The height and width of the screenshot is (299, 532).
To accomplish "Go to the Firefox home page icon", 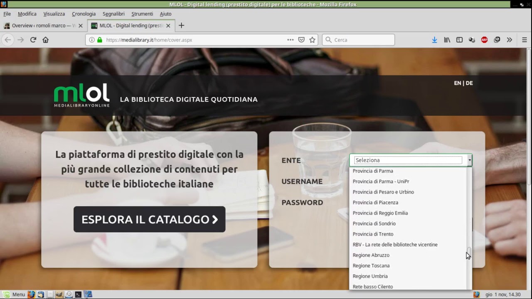I will [x=46, y=40].
